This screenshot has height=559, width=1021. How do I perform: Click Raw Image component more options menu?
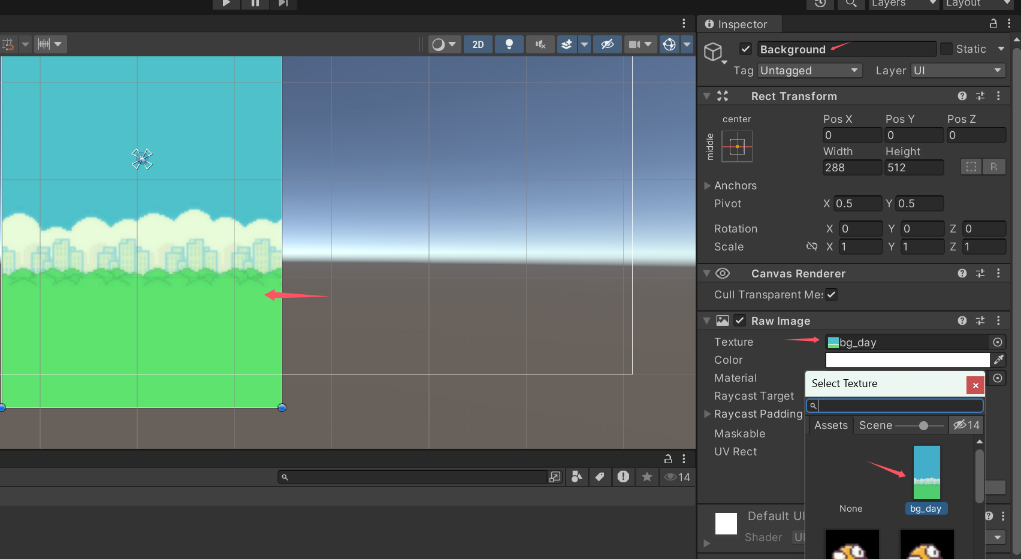coord(998,321)
